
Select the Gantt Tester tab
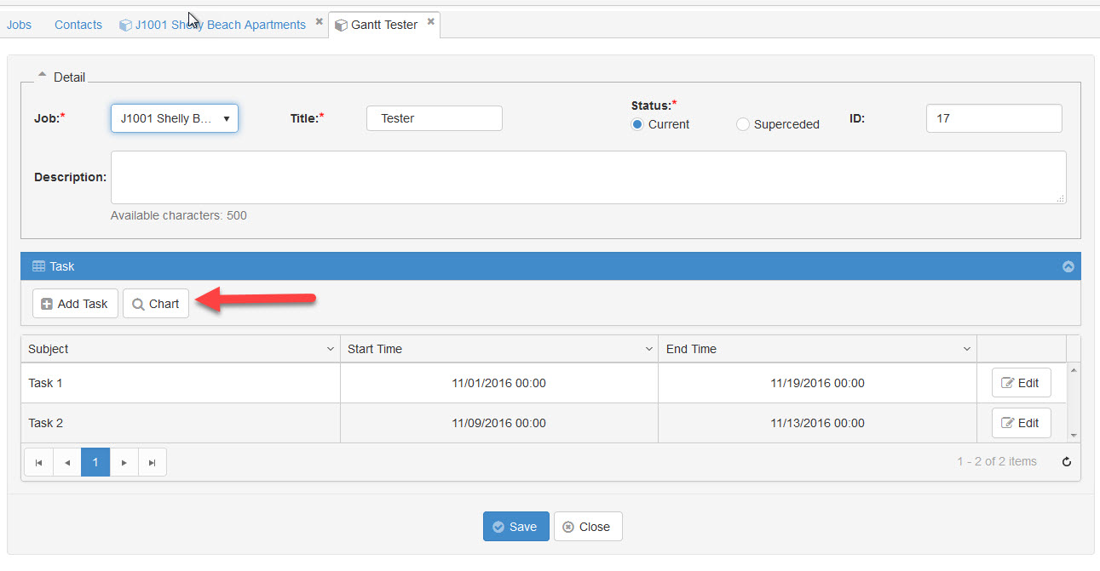point(384,25)
